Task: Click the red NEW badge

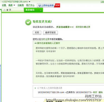Action: [57, 6]
